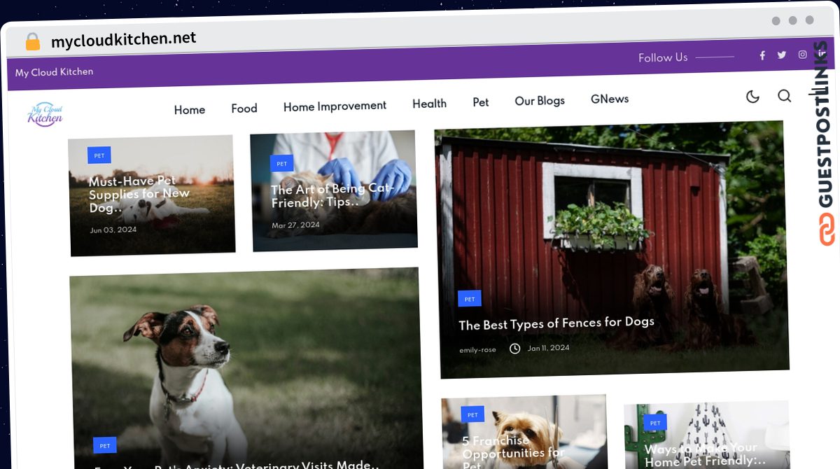840x469 pixels.
Task: Open the Twitter social icon
Action: coord(782,55)
